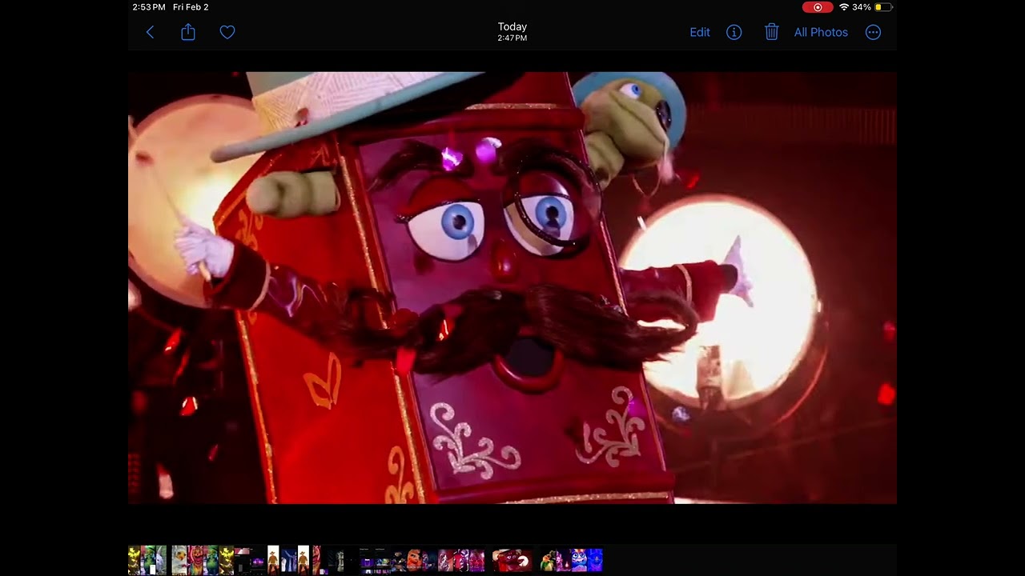This screenshot has width=1025, height=576.
Task: Go back with the back chevron
Action: pos(150,32)
